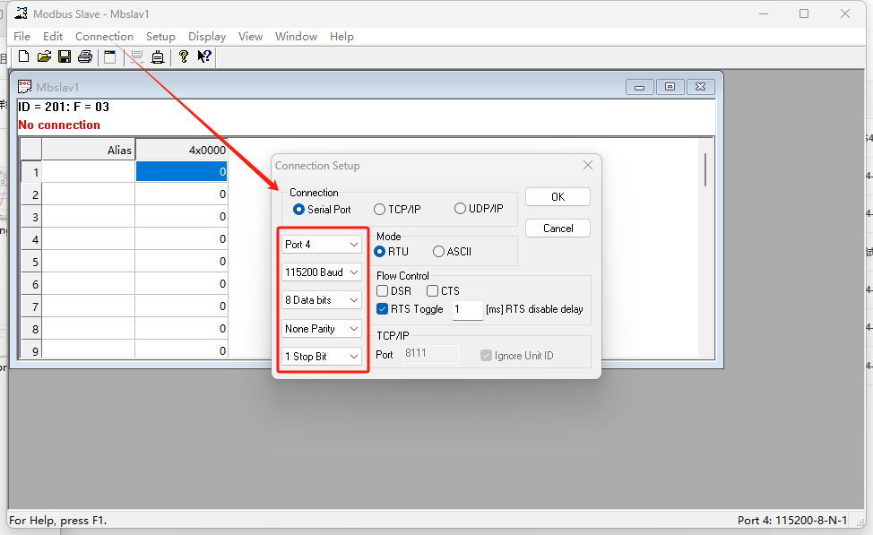Click the Open file folder icon
The height and width of the screenshot is (535, 873).
pyautogui.click(x=44, y=56)
